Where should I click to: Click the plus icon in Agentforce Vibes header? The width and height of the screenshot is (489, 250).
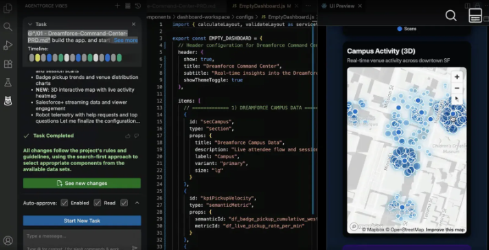[117, 6]
